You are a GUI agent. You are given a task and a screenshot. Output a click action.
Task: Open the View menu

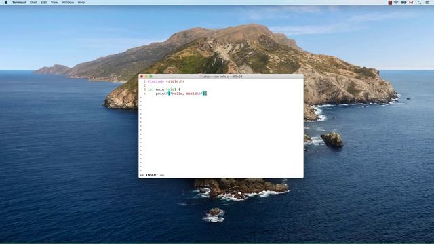point(54,3)
